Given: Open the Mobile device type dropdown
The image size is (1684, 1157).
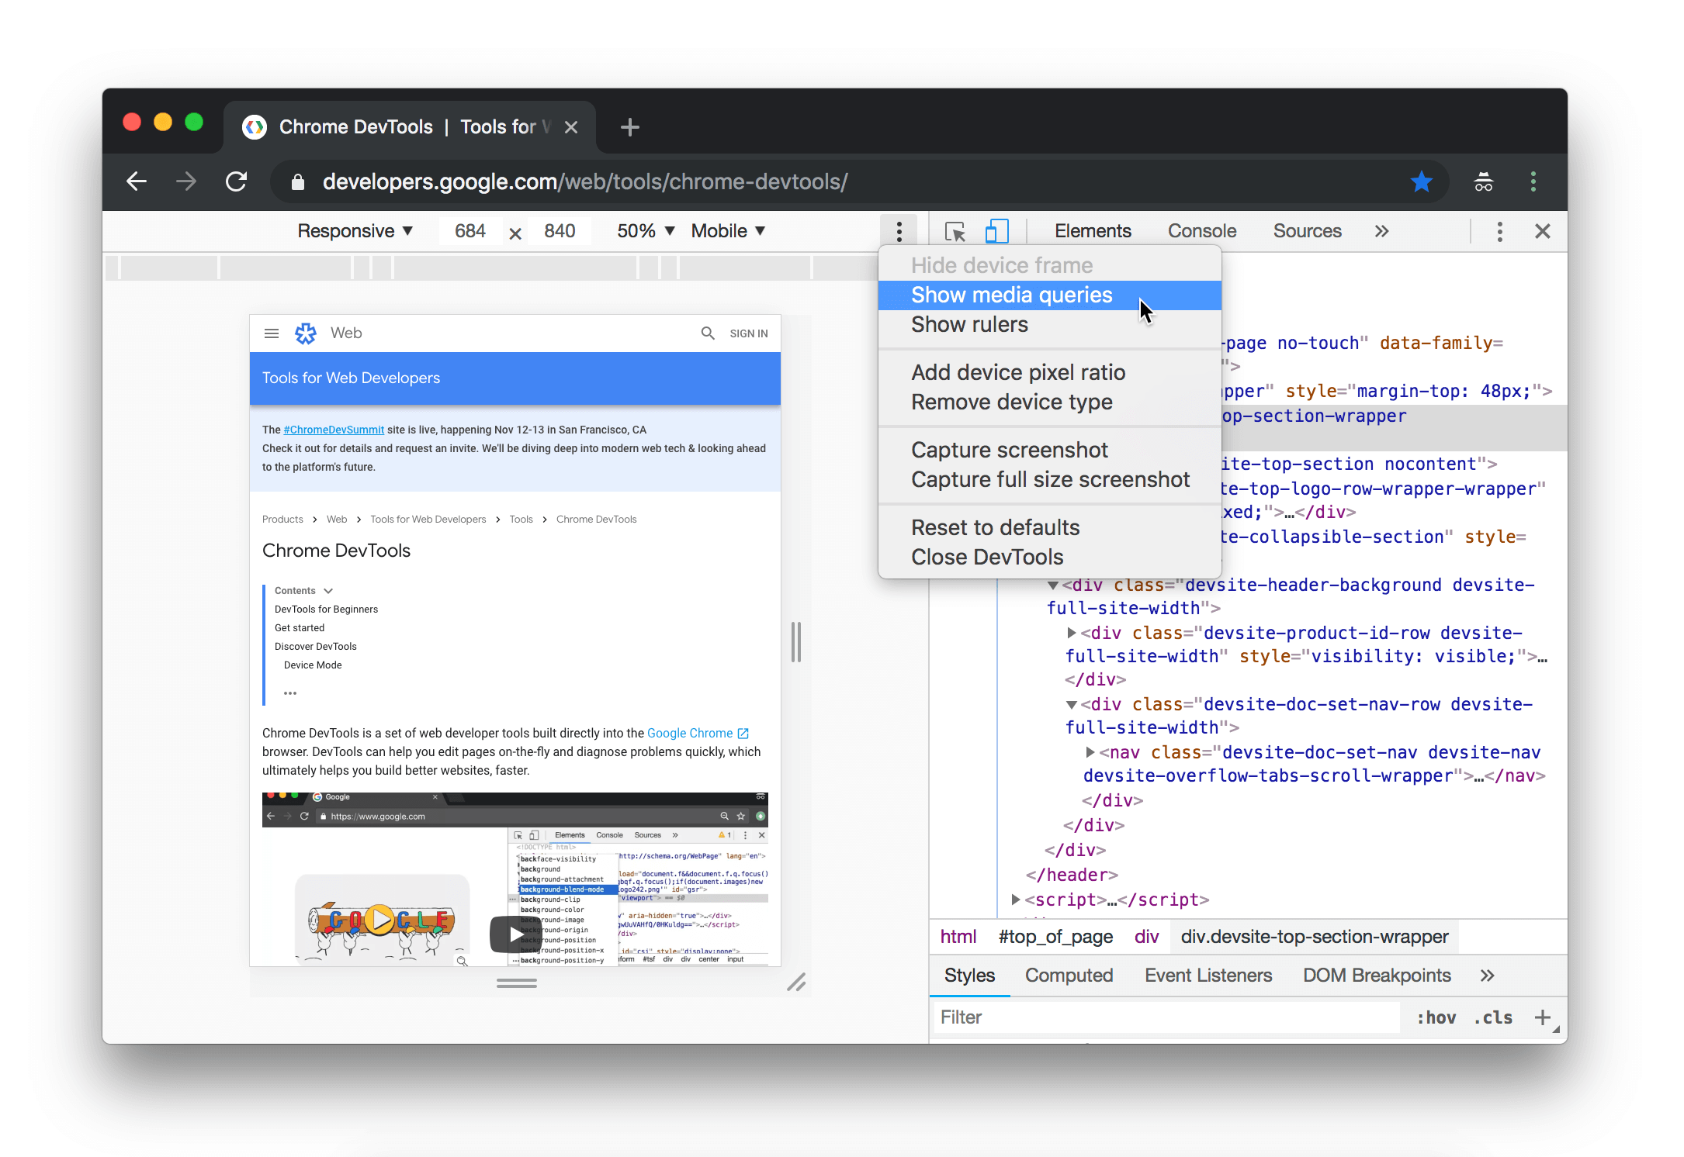Looking at the screenshot, I should (728, 231).
